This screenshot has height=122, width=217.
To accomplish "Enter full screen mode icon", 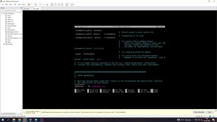I will 59,4.
